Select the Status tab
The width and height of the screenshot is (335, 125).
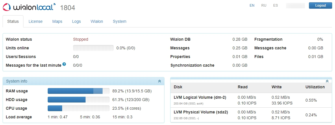tap(13, 21)
